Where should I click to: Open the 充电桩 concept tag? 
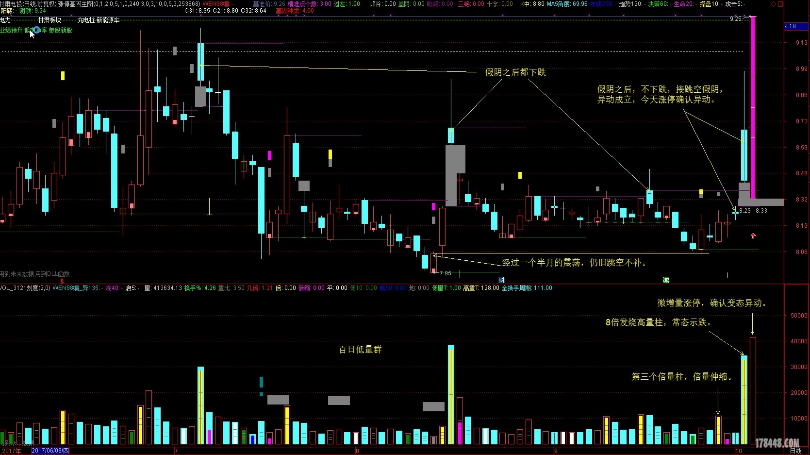click(x=86, y=20)
